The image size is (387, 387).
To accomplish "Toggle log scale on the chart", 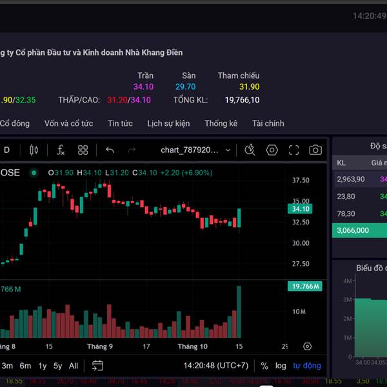I will (x=281, y=366).
